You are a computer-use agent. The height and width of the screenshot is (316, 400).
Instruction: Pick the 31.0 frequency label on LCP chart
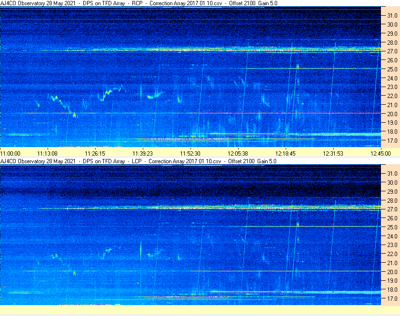click(x=392, y=174)
